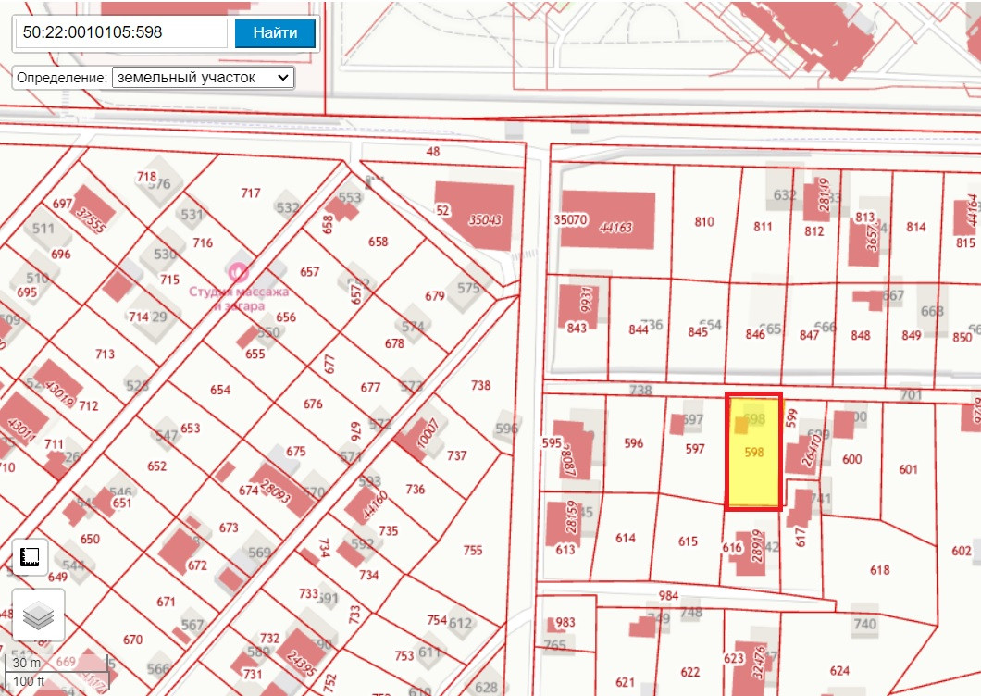The height and width of the screenshot is (696, 981).
Task: Click parcel label 602
Action: tap(962, 551)
